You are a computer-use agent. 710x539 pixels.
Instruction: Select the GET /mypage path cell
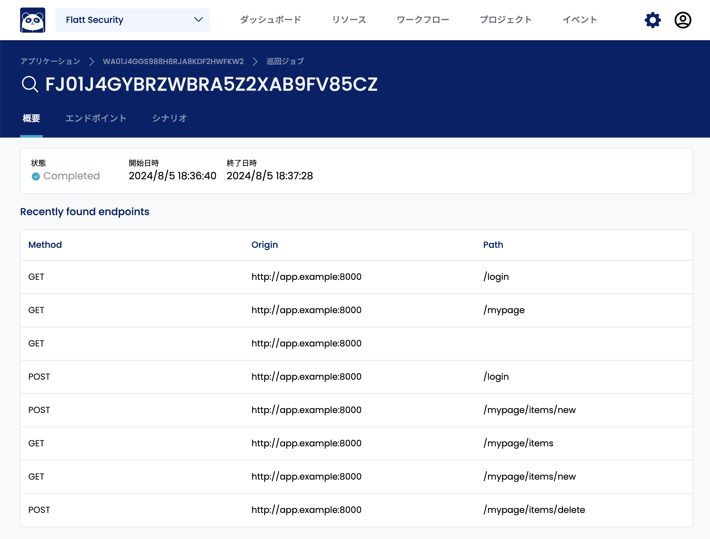coord(504,310)
